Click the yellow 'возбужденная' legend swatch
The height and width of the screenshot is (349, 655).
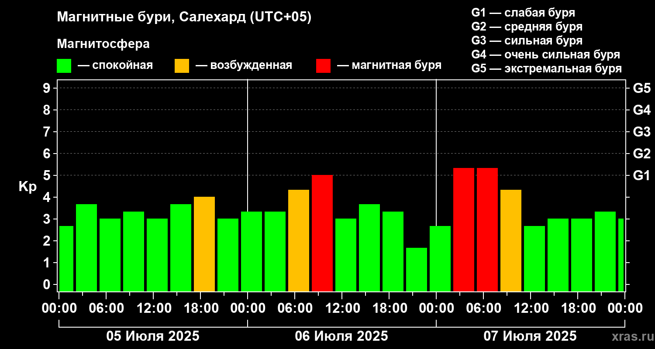click(182, 66)
